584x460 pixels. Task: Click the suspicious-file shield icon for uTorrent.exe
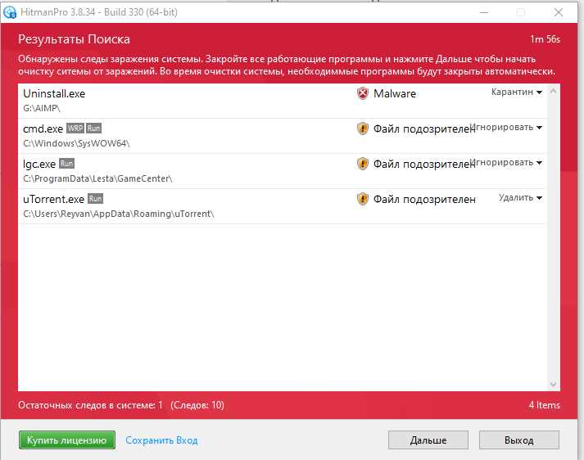(x=362, y=199)
